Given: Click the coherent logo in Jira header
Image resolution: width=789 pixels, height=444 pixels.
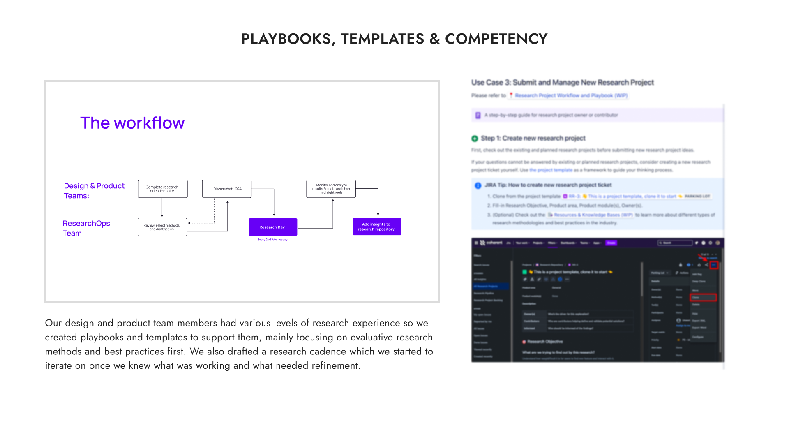Looking at the screenshot, I should pos(491,243).
